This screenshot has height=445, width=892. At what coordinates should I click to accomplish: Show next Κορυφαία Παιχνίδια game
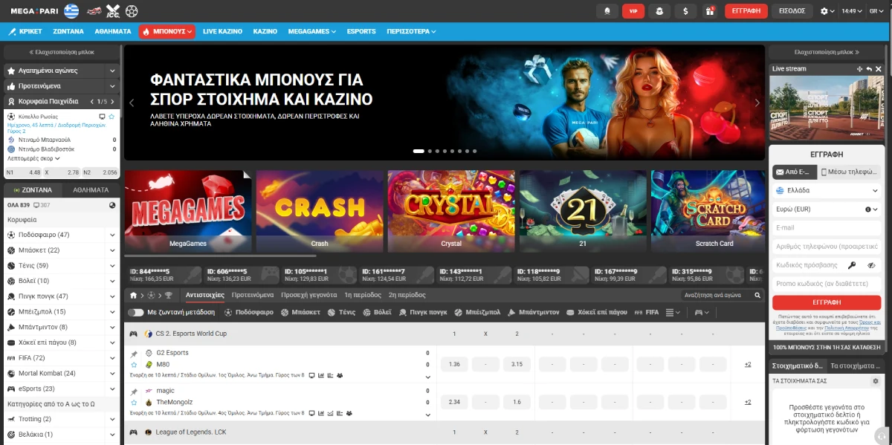click(111, 101)
